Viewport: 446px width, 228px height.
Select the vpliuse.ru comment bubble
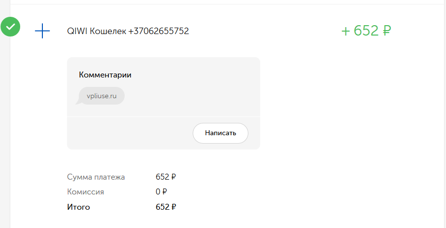(x=102, y=96)
